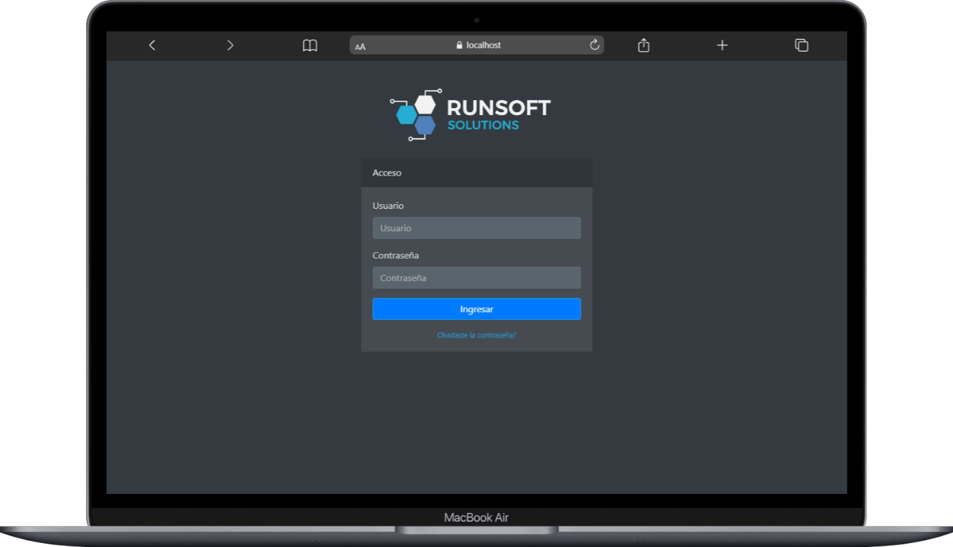Open the AA text size options
The width and height of the screenshot is (953, 547).
[x=360, y=46]
